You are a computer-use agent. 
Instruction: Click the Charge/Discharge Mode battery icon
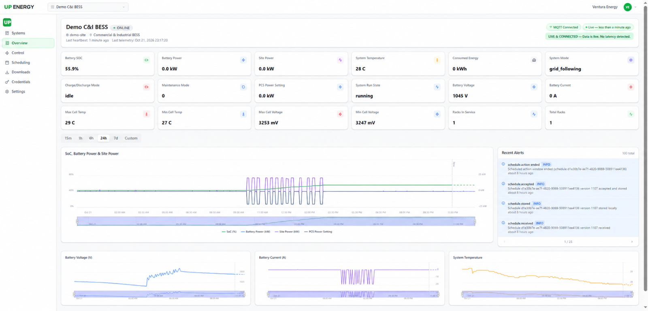click(147, 87)
